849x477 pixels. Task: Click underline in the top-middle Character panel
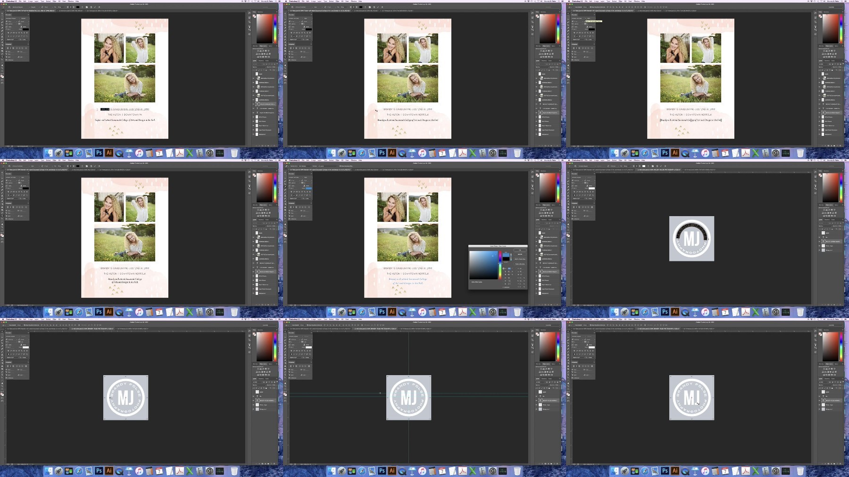pyautogui.click(x=308, y=33)
